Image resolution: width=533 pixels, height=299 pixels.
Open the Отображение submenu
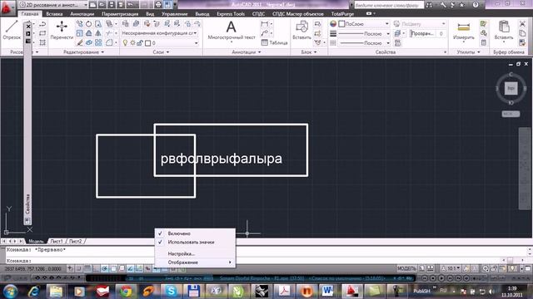click(x=195, y=262)
